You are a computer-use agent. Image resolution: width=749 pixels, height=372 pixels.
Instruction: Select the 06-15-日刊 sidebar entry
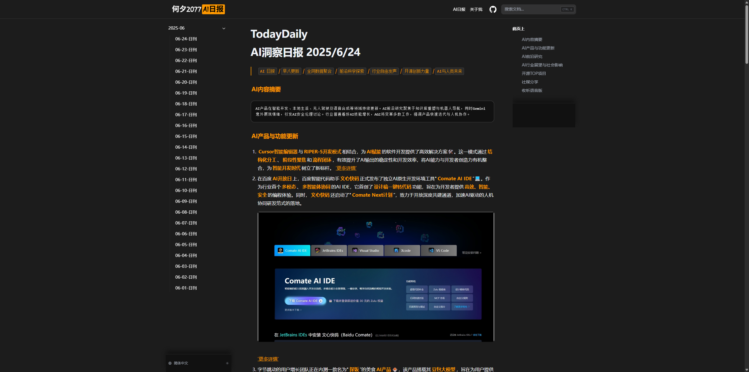[x=186, y=136]
